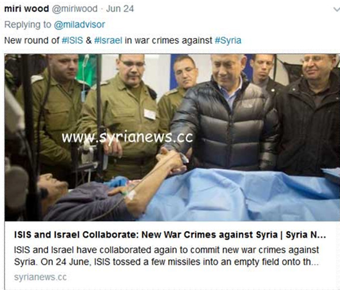Viewport: 340px width, 290px height.
Task: Open the link card preview image
Action: coord(172,137)
